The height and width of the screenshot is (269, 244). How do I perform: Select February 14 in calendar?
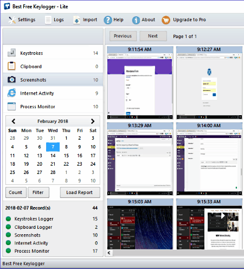click(53, 155)
